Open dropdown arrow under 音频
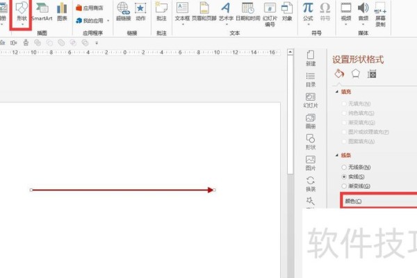Image resolution: width=417 pixels, height=278 pixels. (363, 24)
